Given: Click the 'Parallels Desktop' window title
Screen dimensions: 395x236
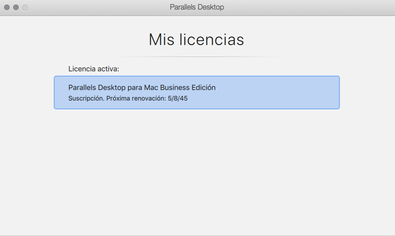Looking at the screenshot, I should (x=197, y=7).
